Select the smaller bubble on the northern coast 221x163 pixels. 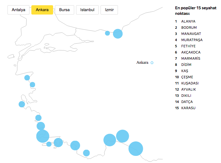(107, 33)
